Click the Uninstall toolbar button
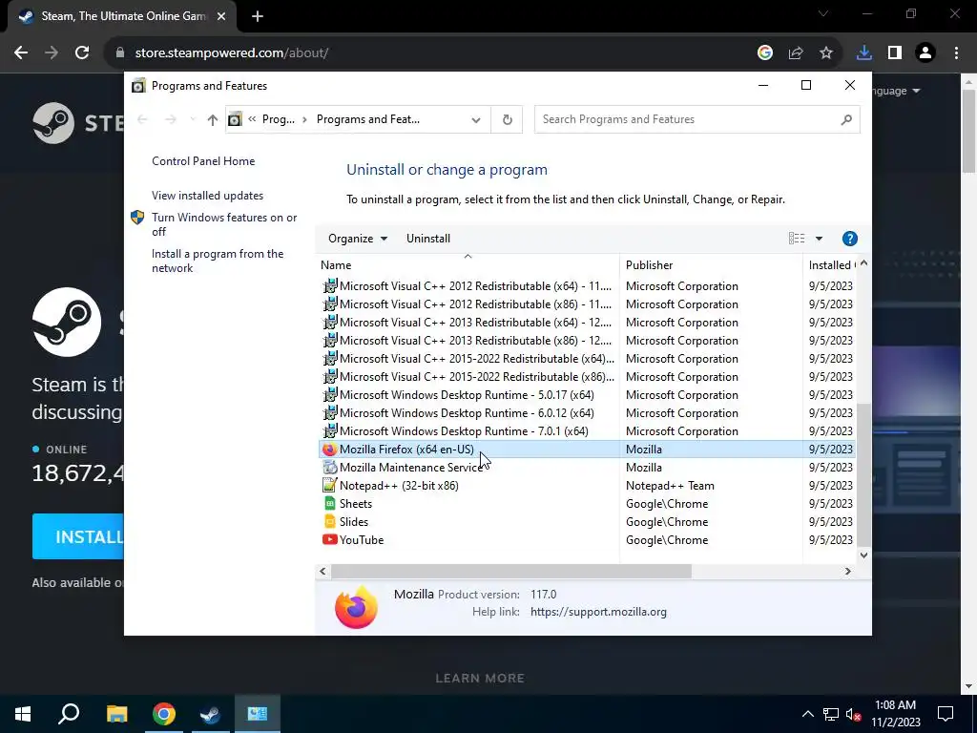977x733 pixels. [428, 239]
